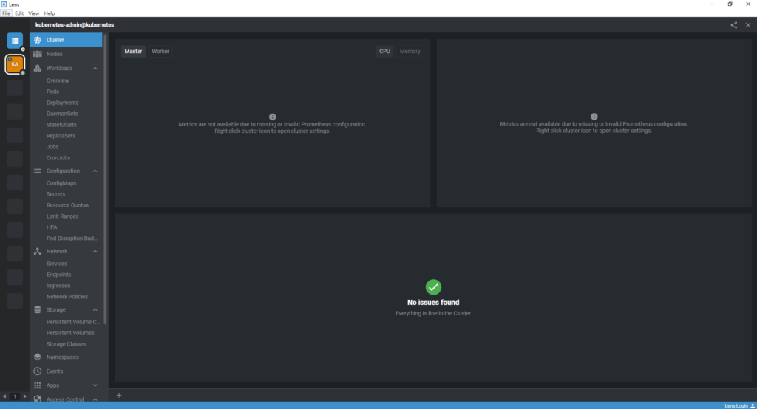Expand the Apps section

[95, 385]
